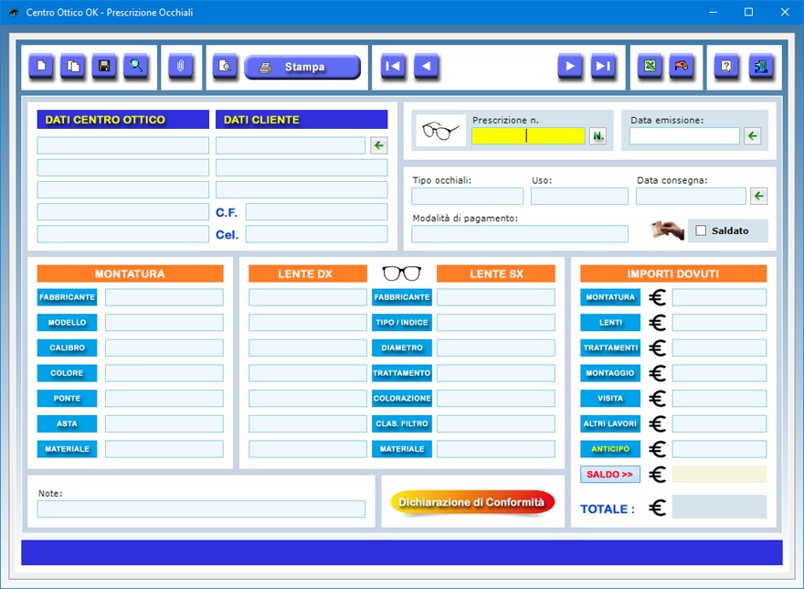
Task: Toggle the Saldato checkbox
Action: click(x=701, y=230)
